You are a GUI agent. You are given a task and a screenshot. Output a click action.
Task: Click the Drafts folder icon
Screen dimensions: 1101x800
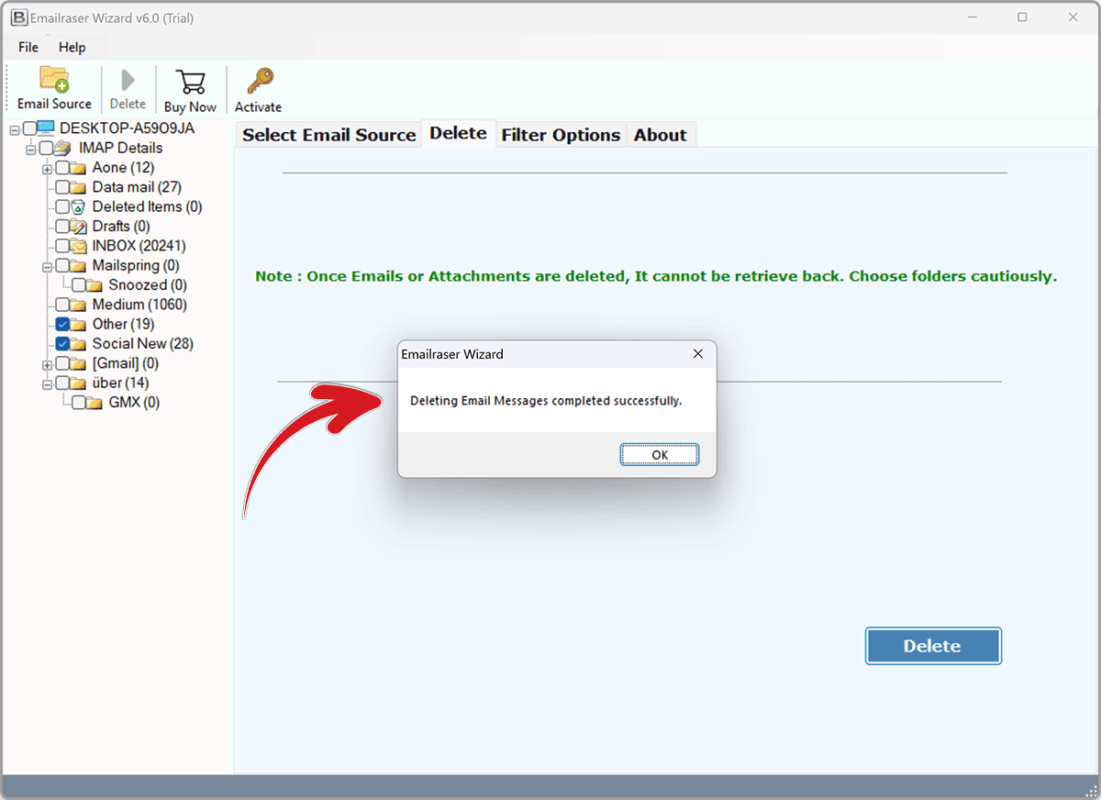78,227
